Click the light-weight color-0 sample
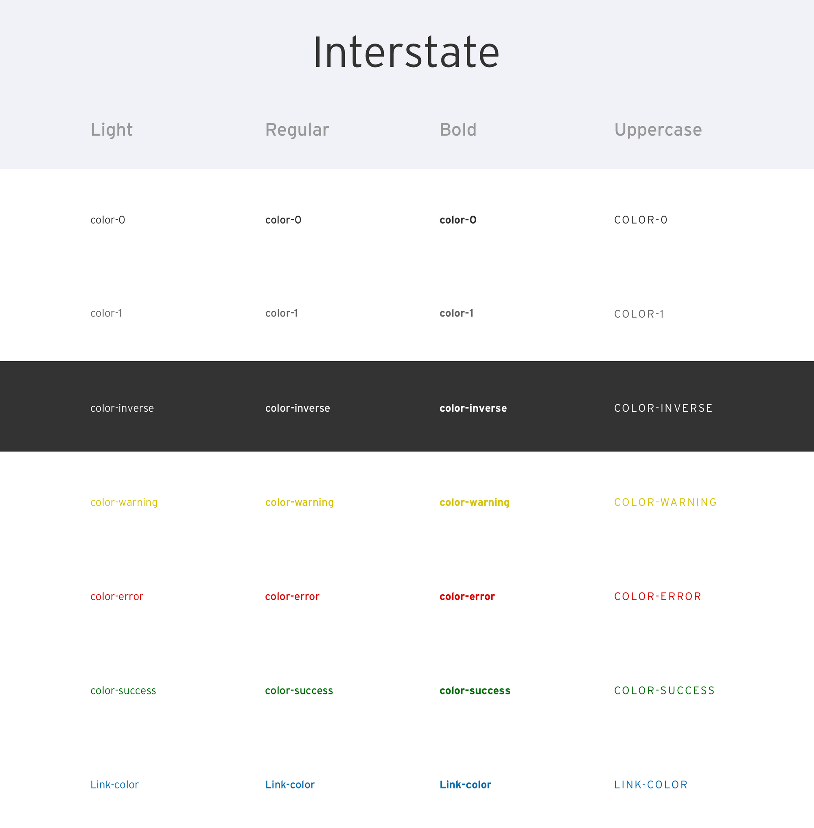This screenshot has height=828, width=814. [108, 220]
